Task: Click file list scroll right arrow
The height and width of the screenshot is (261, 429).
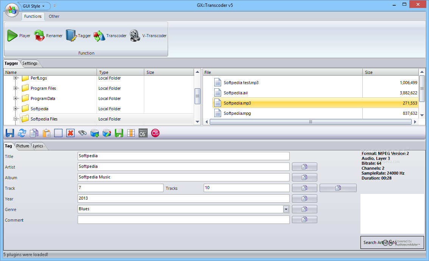Action: coord(415,122)
